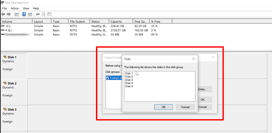
Task: Click the Disk 3 warning icon
Action: [x=5, y=110]
